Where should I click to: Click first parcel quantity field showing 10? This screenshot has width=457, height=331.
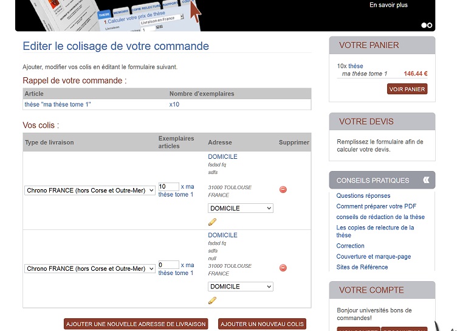click(x=168, y=187)
